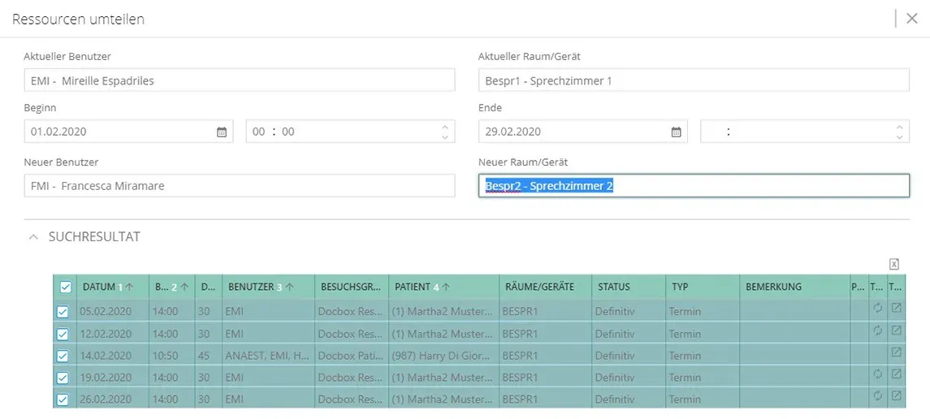Click recurring-series icon for 05.02.2020 row
This screenshot has height=419, width=930.
click(878, 309)
